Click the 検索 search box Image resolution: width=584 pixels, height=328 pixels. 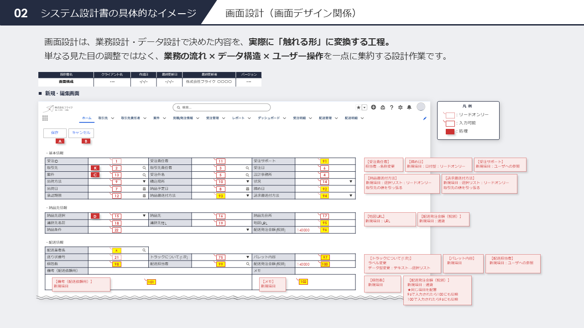pos(222,108)
